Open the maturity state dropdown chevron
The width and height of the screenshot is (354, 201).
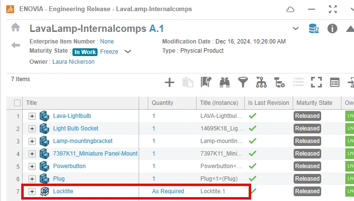coord(128,52)
